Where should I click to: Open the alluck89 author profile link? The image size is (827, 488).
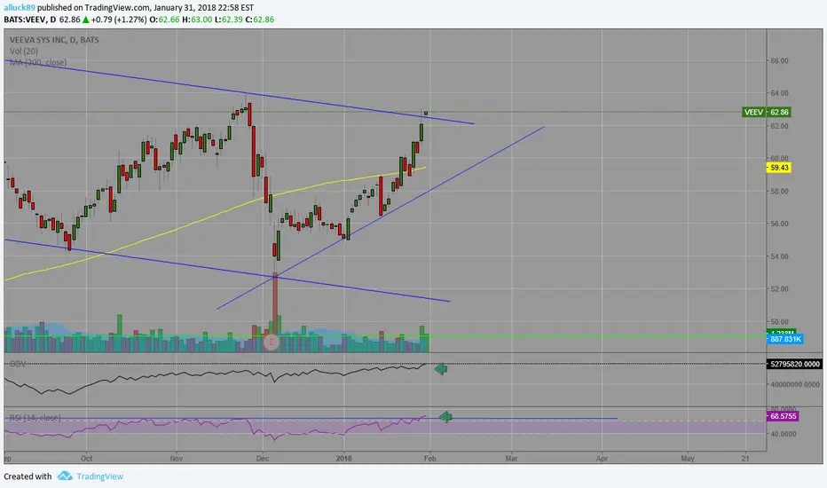[x=20, y=7]
